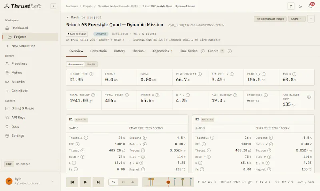Open the help question mark icon

[291, 6]
